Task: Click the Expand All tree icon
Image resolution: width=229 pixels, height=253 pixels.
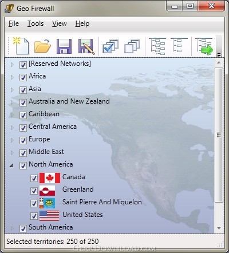Action: [157, 46]
